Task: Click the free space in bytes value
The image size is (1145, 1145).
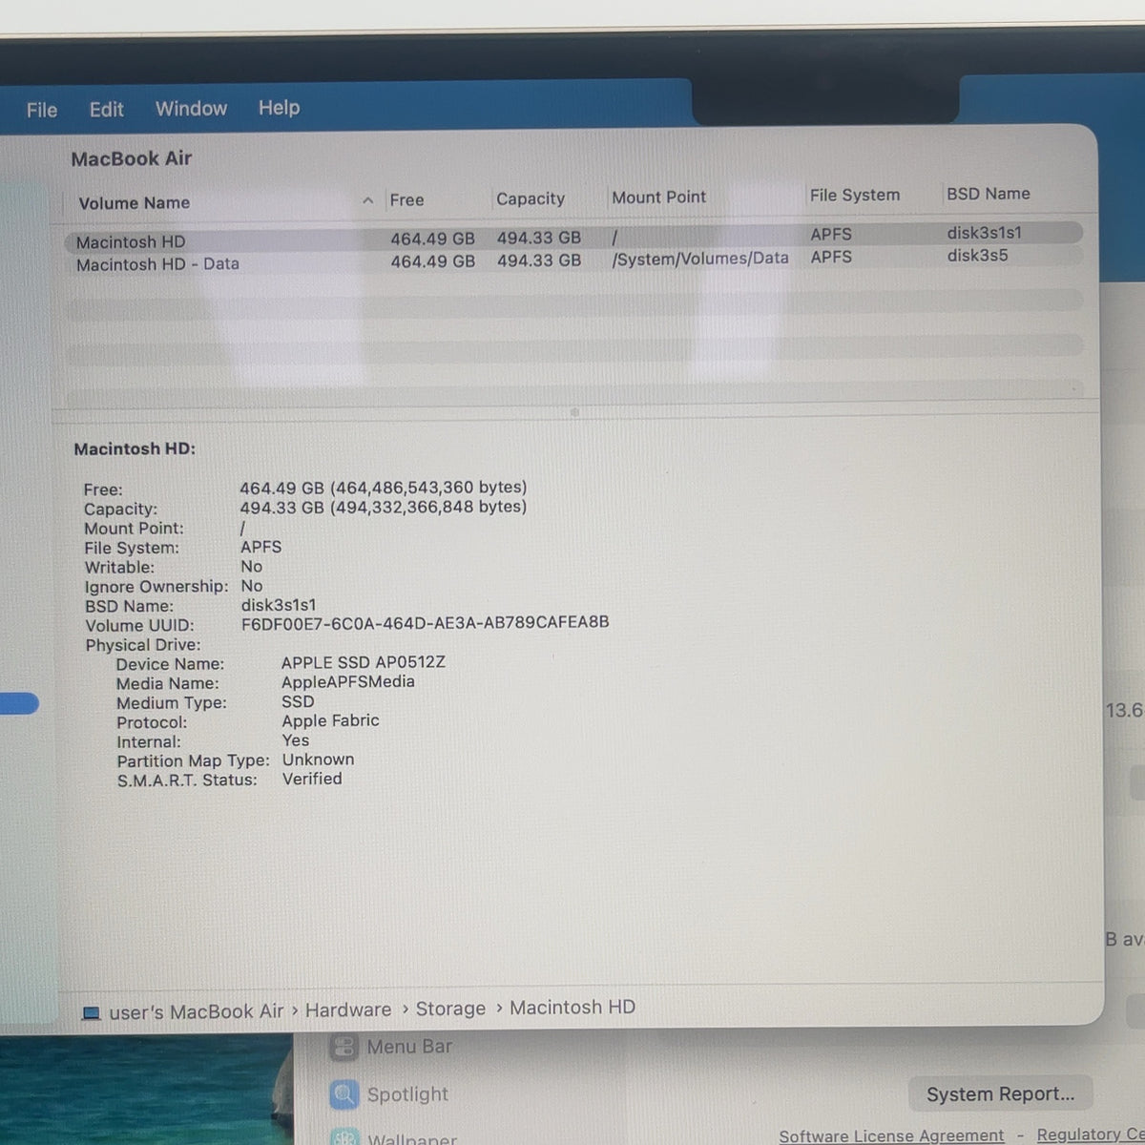Action: (x=428, y=488)
